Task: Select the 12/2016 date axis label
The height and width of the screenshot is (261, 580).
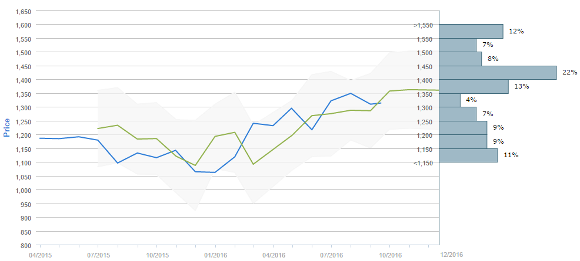Action: pyautogui.click(x=452, y=255)
